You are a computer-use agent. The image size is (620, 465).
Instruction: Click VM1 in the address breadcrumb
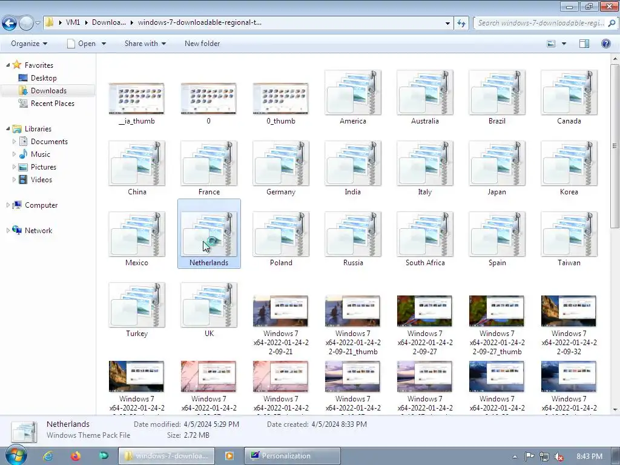click(73, 22)
